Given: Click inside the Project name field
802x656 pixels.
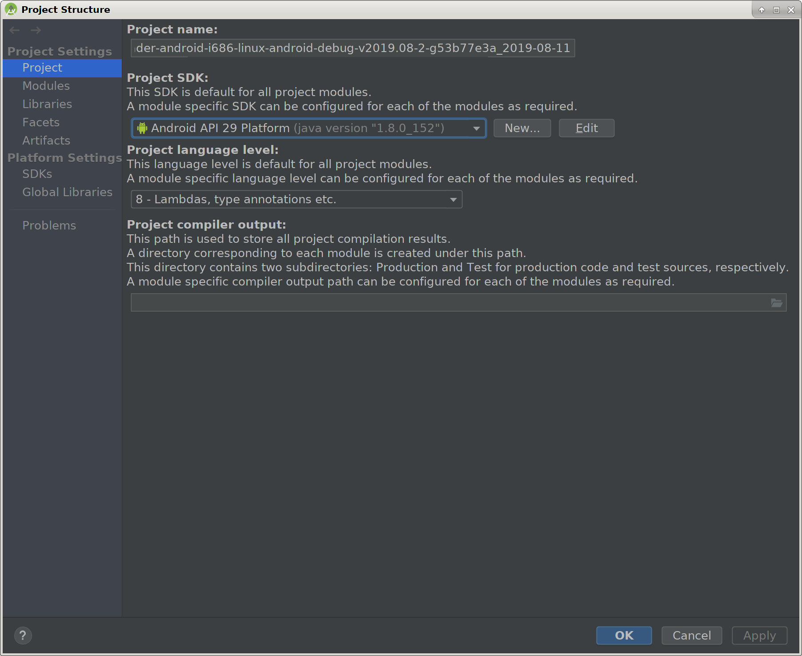Looking at the screenshot, I should pyautogui.click(x=351, y=48).
